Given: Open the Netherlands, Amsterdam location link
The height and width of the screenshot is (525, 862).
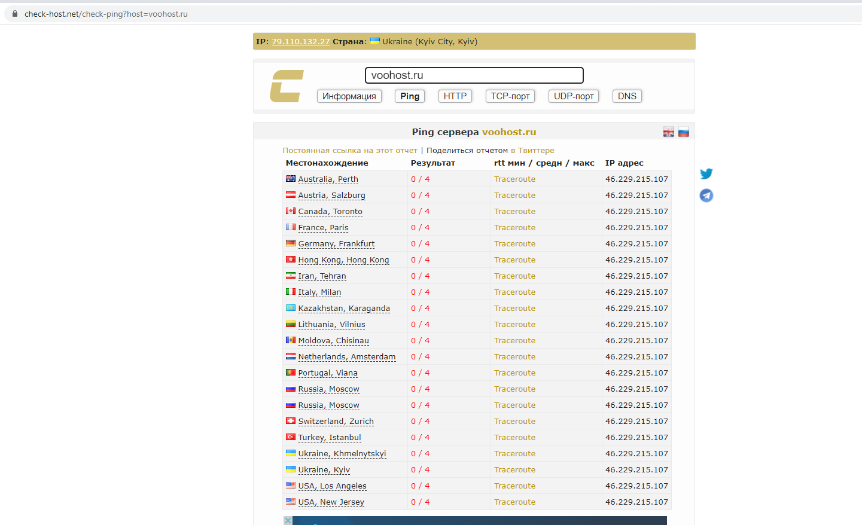Looking at the screenshot, I should coord(347,357).
